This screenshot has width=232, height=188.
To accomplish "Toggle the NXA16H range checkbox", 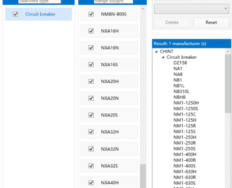I will pyautogui.click(x=91, y=31).
